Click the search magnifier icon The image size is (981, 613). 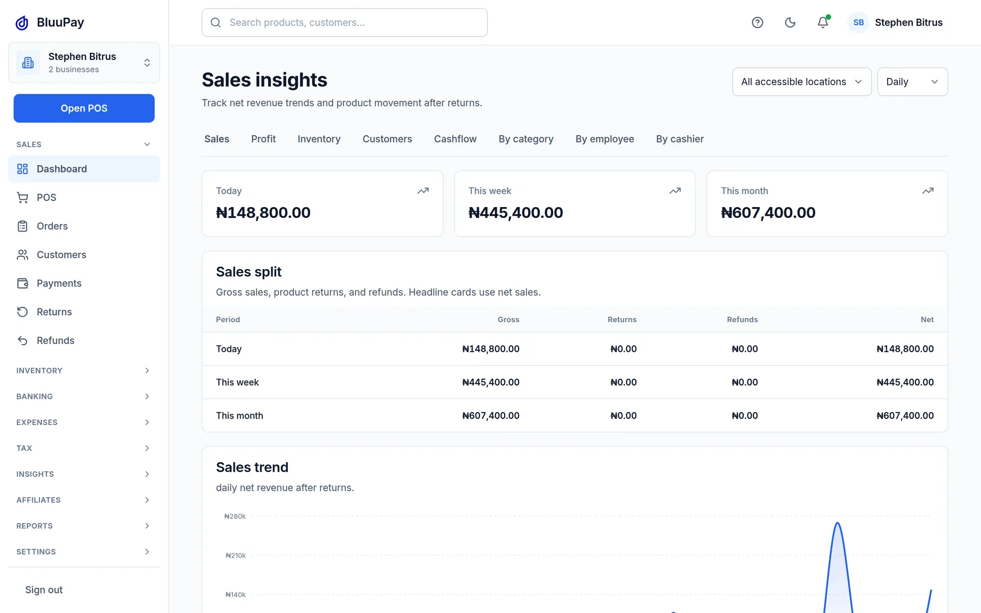click(x=216, y=22)
